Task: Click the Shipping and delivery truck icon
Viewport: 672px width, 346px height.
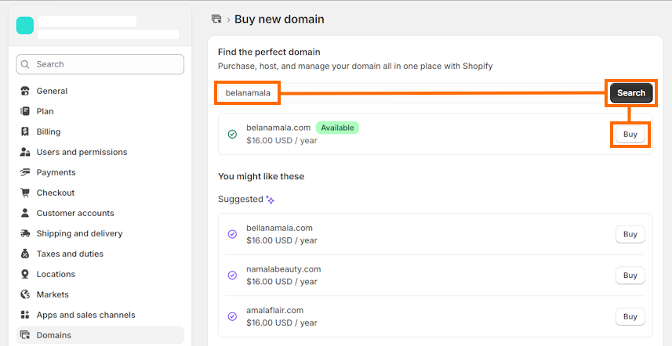Action: [x=25, y=233]
